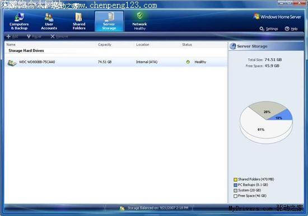Click the Repair wrench icon
The image size is (308, 216).
tap(29, 36)
